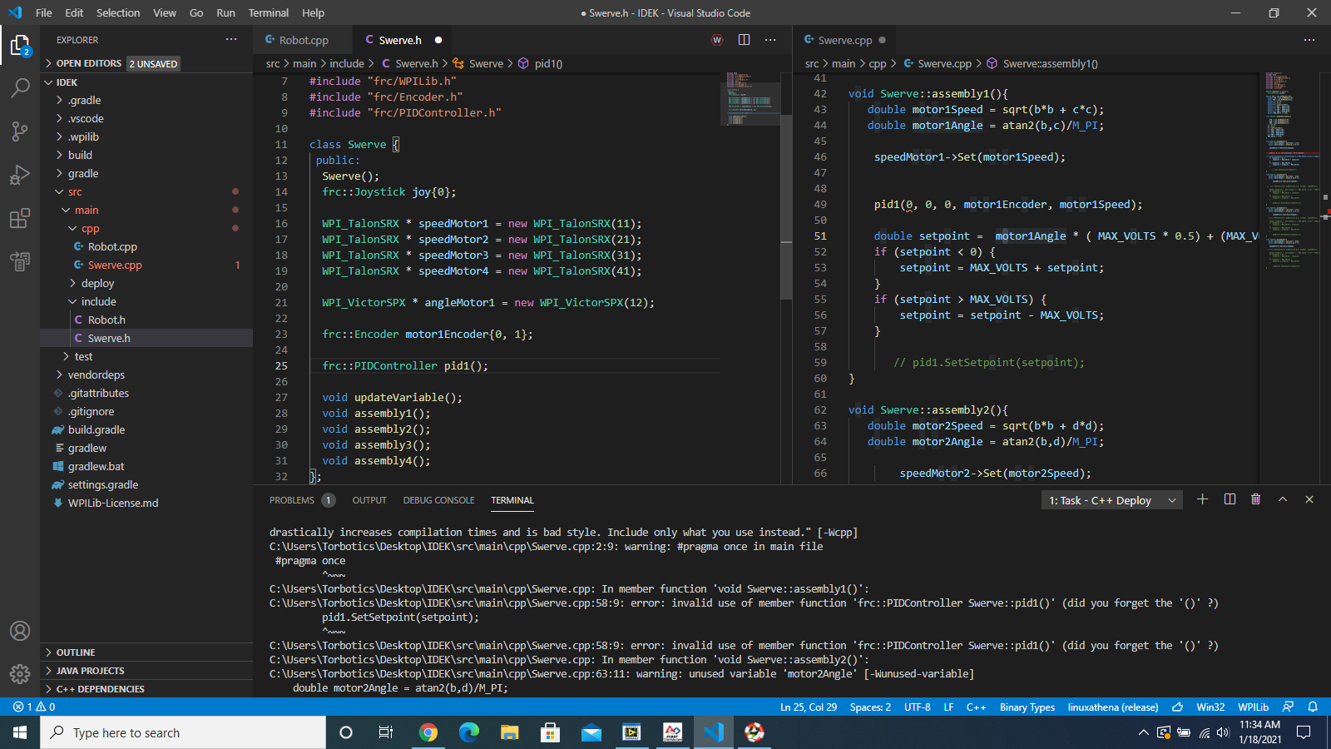Click the WPILib status bar item
The width and height of the screenshot is (1331, 749).
[x=1253, y=707]
